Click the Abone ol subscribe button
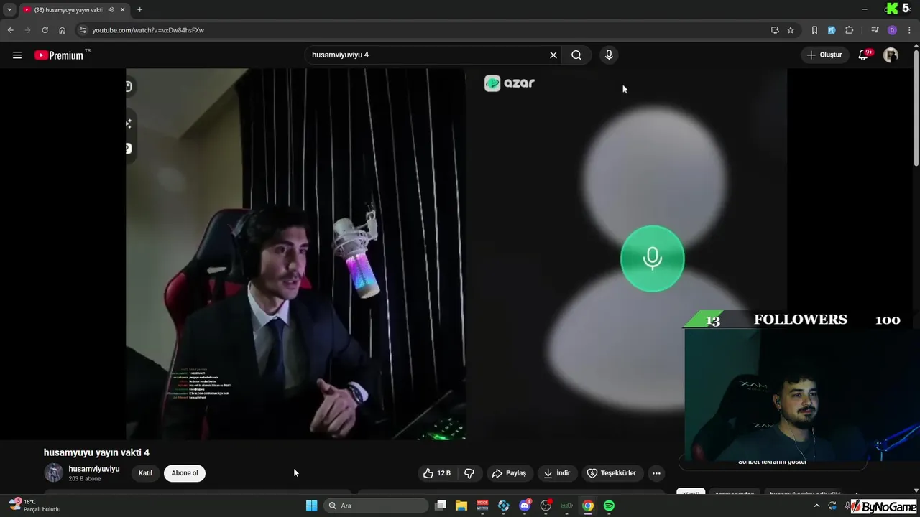 tap(185, 473)
